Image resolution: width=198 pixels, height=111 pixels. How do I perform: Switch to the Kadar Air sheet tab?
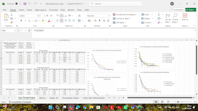pos(54,98)
